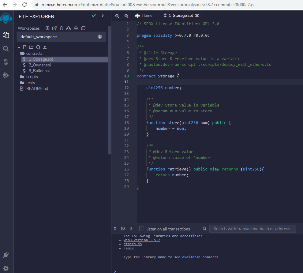Open the search in files panel
The image size is (303, 273).
coord(6,48)
